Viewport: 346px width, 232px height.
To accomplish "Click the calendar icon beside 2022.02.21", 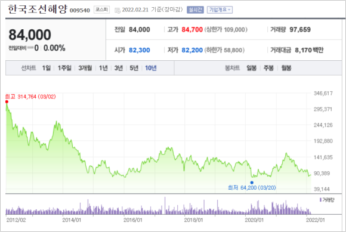I will pyautogui.click(x=118, y=10).
